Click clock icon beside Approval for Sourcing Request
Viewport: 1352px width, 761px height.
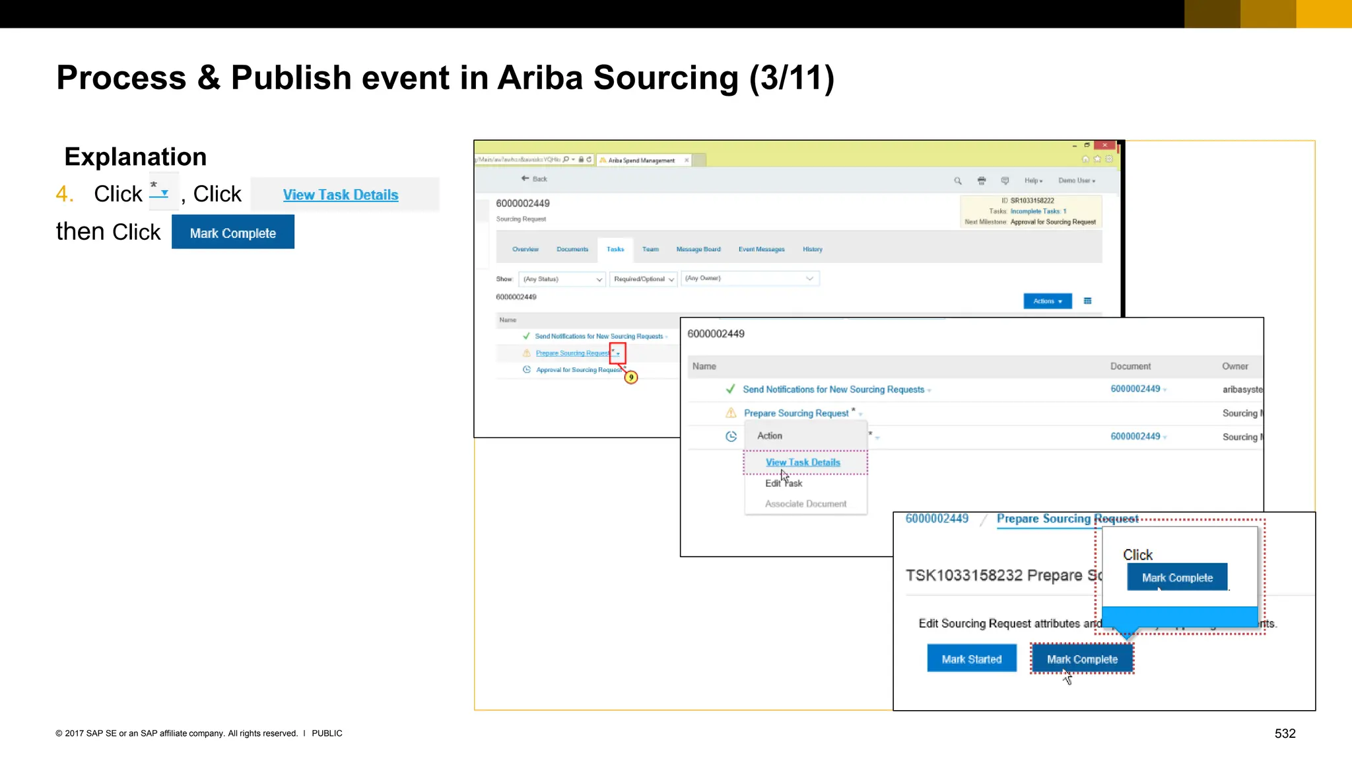coord(527,369)
